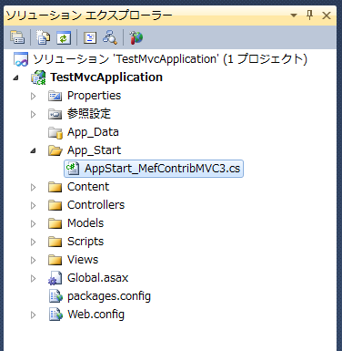The image size is (342, 351).
Task: Expand the Views folder
Action: pyautogui.click(x=34, y=260)
